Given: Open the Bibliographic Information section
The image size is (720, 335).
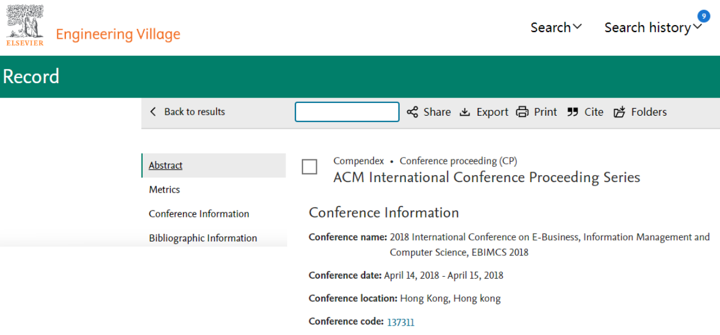Looking at the screenshot, I should tap(203, 238).
